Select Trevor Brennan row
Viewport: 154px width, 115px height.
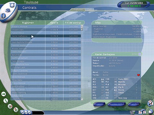[46, 83]
